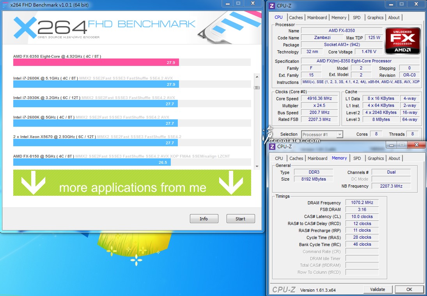Screen dimensions: 427x296
Task: Click the DRAM Frequency value 1070.2 MHz
Action: tap(362, 202)
